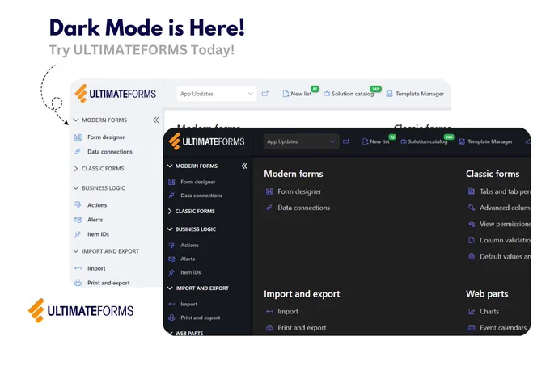This screenshot has height=366, width=550.
Task: Open Solution catalog in light toolbar
Action: (349, 94)
